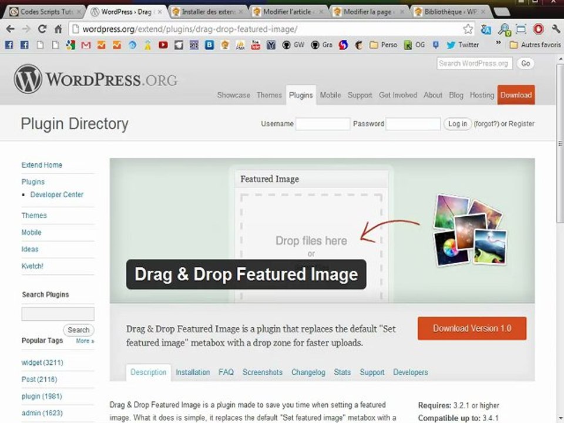
Task: Show hidden bookmarks with the chevron
Action: coord(499,43)
